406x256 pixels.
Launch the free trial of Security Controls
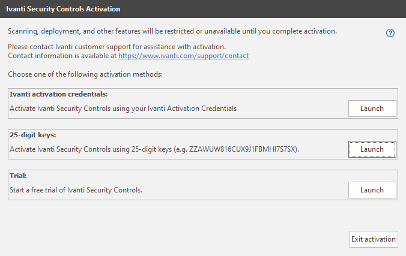372,190
